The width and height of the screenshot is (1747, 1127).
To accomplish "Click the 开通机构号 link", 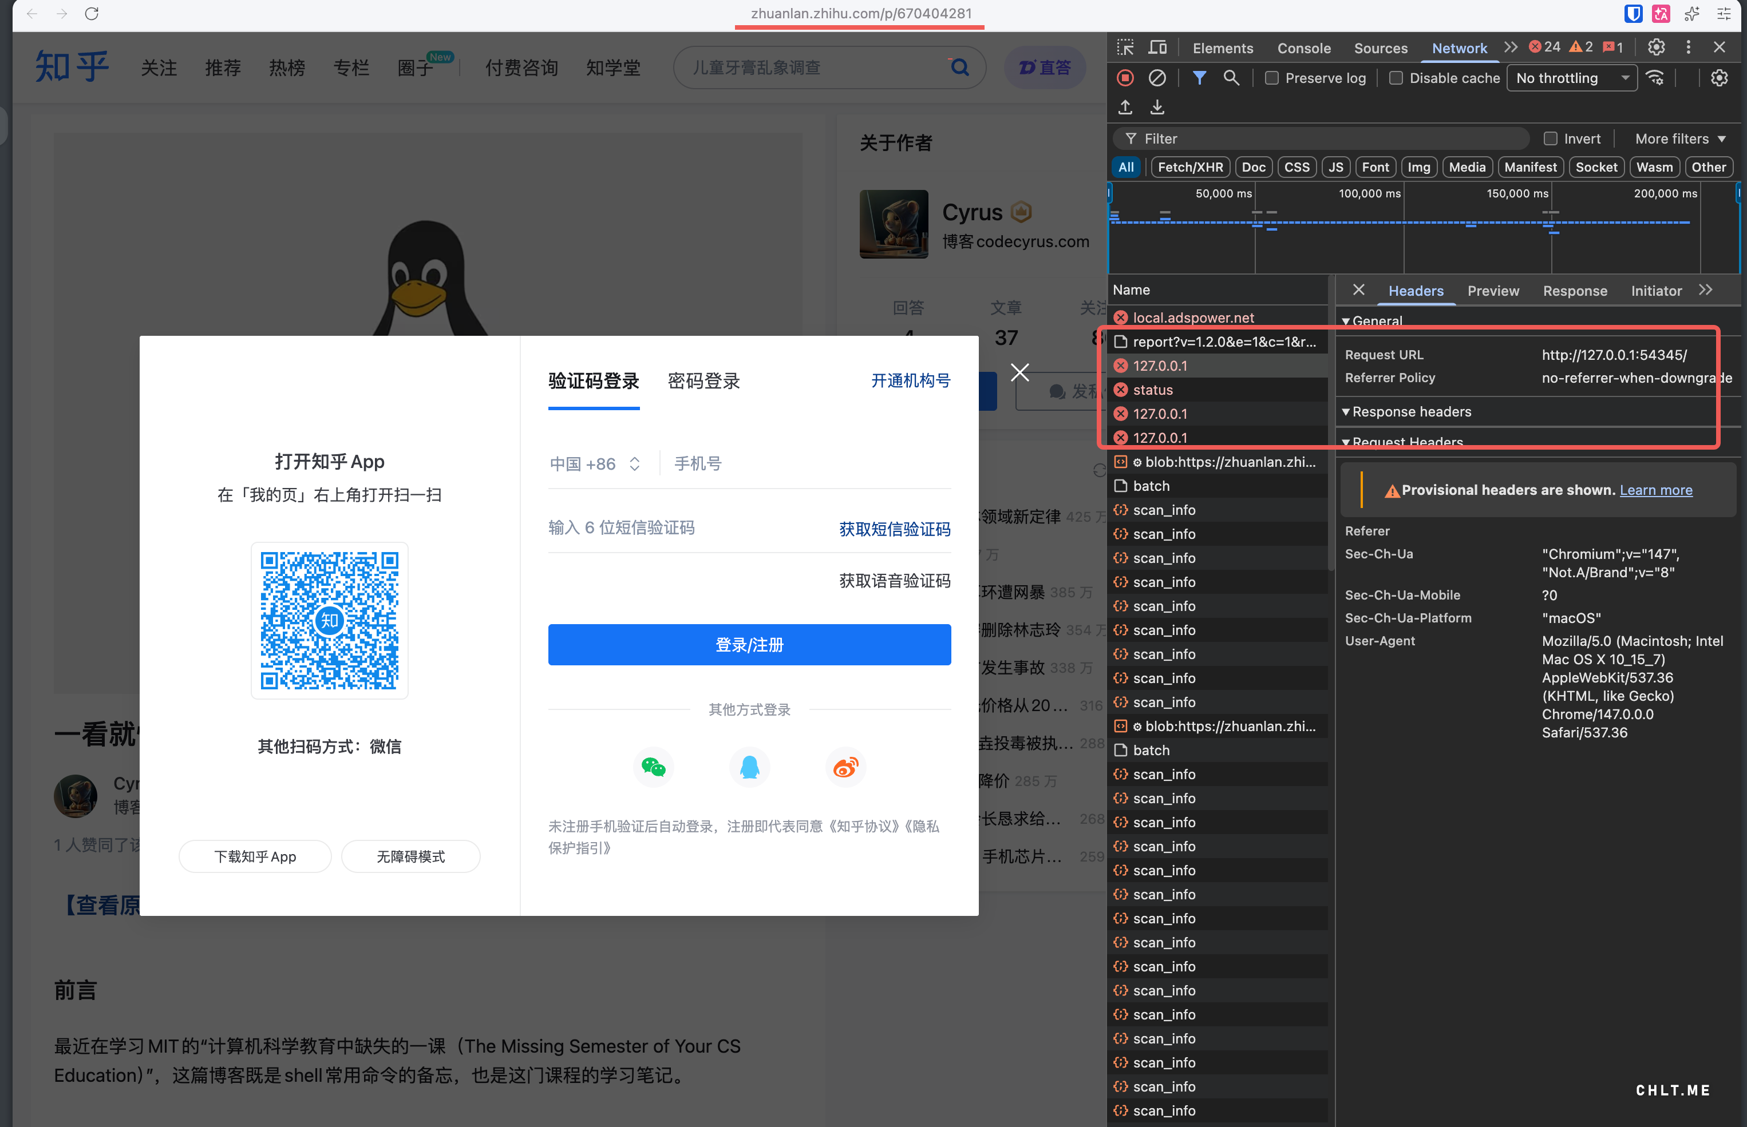I will 911,381.
